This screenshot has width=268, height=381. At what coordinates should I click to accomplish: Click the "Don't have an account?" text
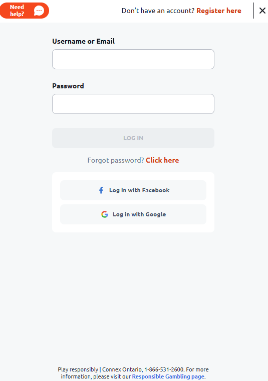pyautogui.click(x=158, y=11)
